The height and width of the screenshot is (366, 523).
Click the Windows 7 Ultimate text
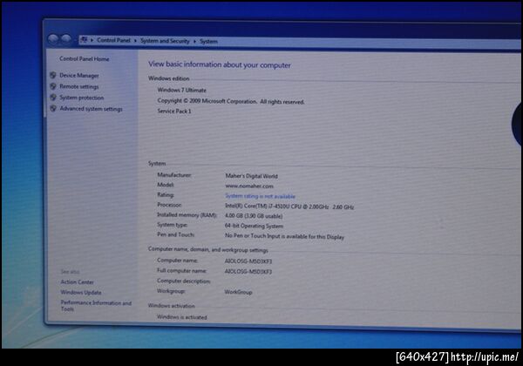click(x=182, y=90)
